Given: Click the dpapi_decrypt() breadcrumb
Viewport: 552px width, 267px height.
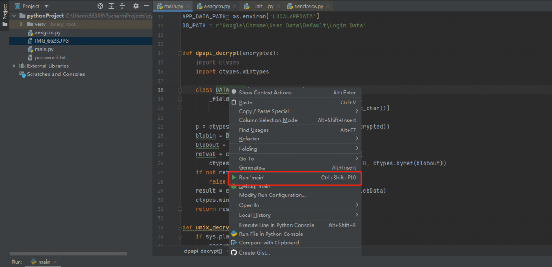Looking at the screenshot, I should tap(203, 251).
